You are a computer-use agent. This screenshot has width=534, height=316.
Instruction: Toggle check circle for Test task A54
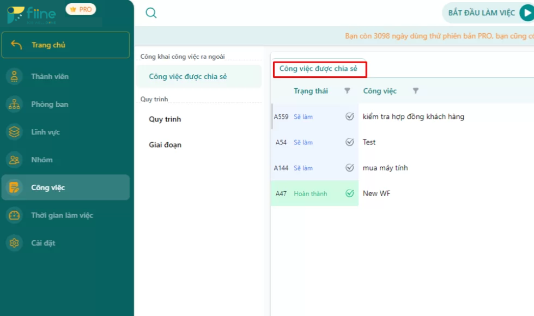tap(350, 142)
